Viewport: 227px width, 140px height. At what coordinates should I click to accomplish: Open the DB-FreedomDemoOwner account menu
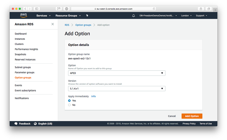coord(158,16)
